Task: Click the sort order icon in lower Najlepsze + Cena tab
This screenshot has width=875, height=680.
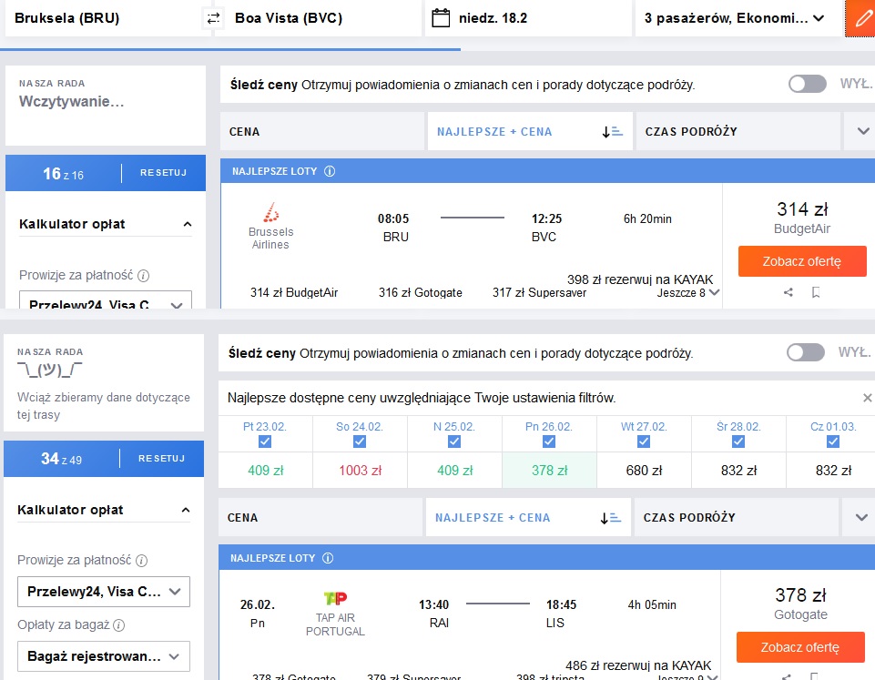Action: [x=611, y=518]
